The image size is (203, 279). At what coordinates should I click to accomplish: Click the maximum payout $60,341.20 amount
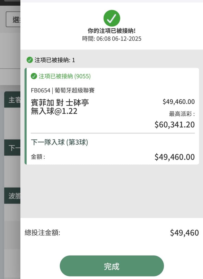(x=175, y=125)
